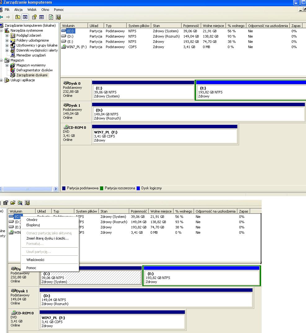The width and height of the screenshot is (306, 333).
Task: Select Zarządzanie komputerem (lokalne) root node
Action: pos(30,25)
